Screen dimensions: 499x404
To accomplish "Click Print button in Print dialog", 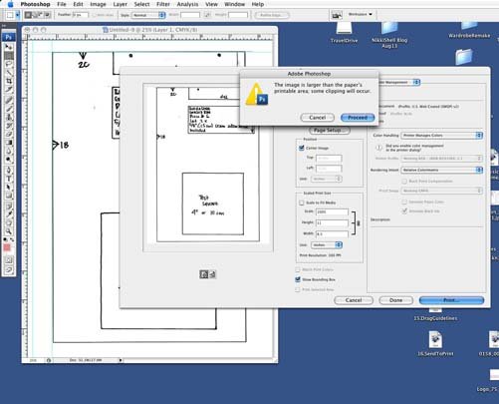I will [x=451, y=300].
